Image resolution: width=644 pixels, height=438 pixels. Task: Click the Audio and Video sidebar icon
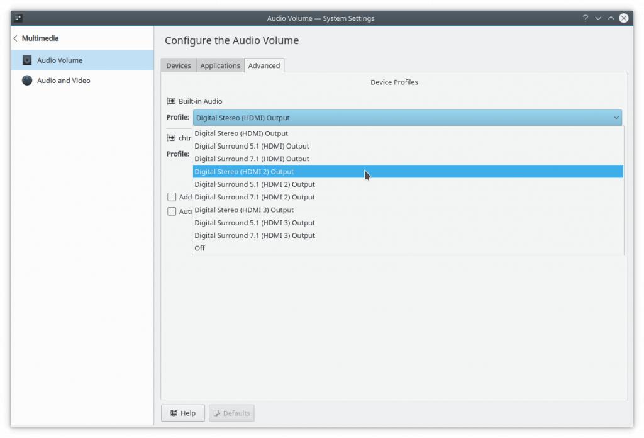(27, 81)
